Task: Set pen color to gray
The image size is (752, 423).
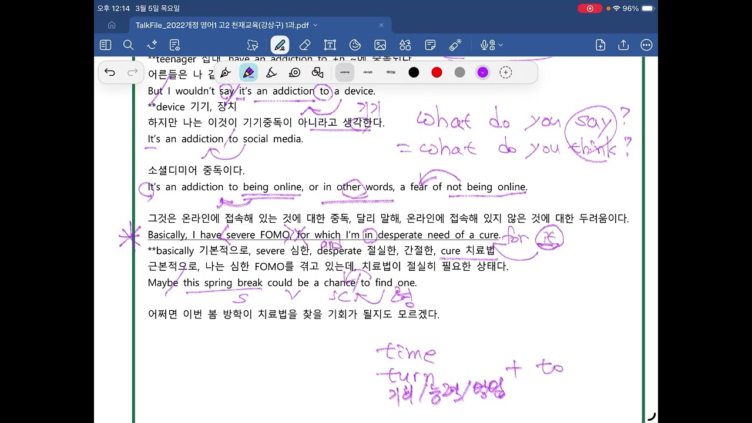Action: 459,72
